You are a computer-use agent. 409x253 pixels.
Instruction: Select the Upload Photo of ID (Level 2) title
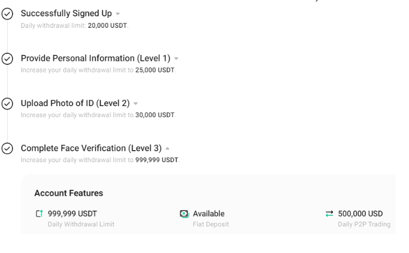click(75, 103)
